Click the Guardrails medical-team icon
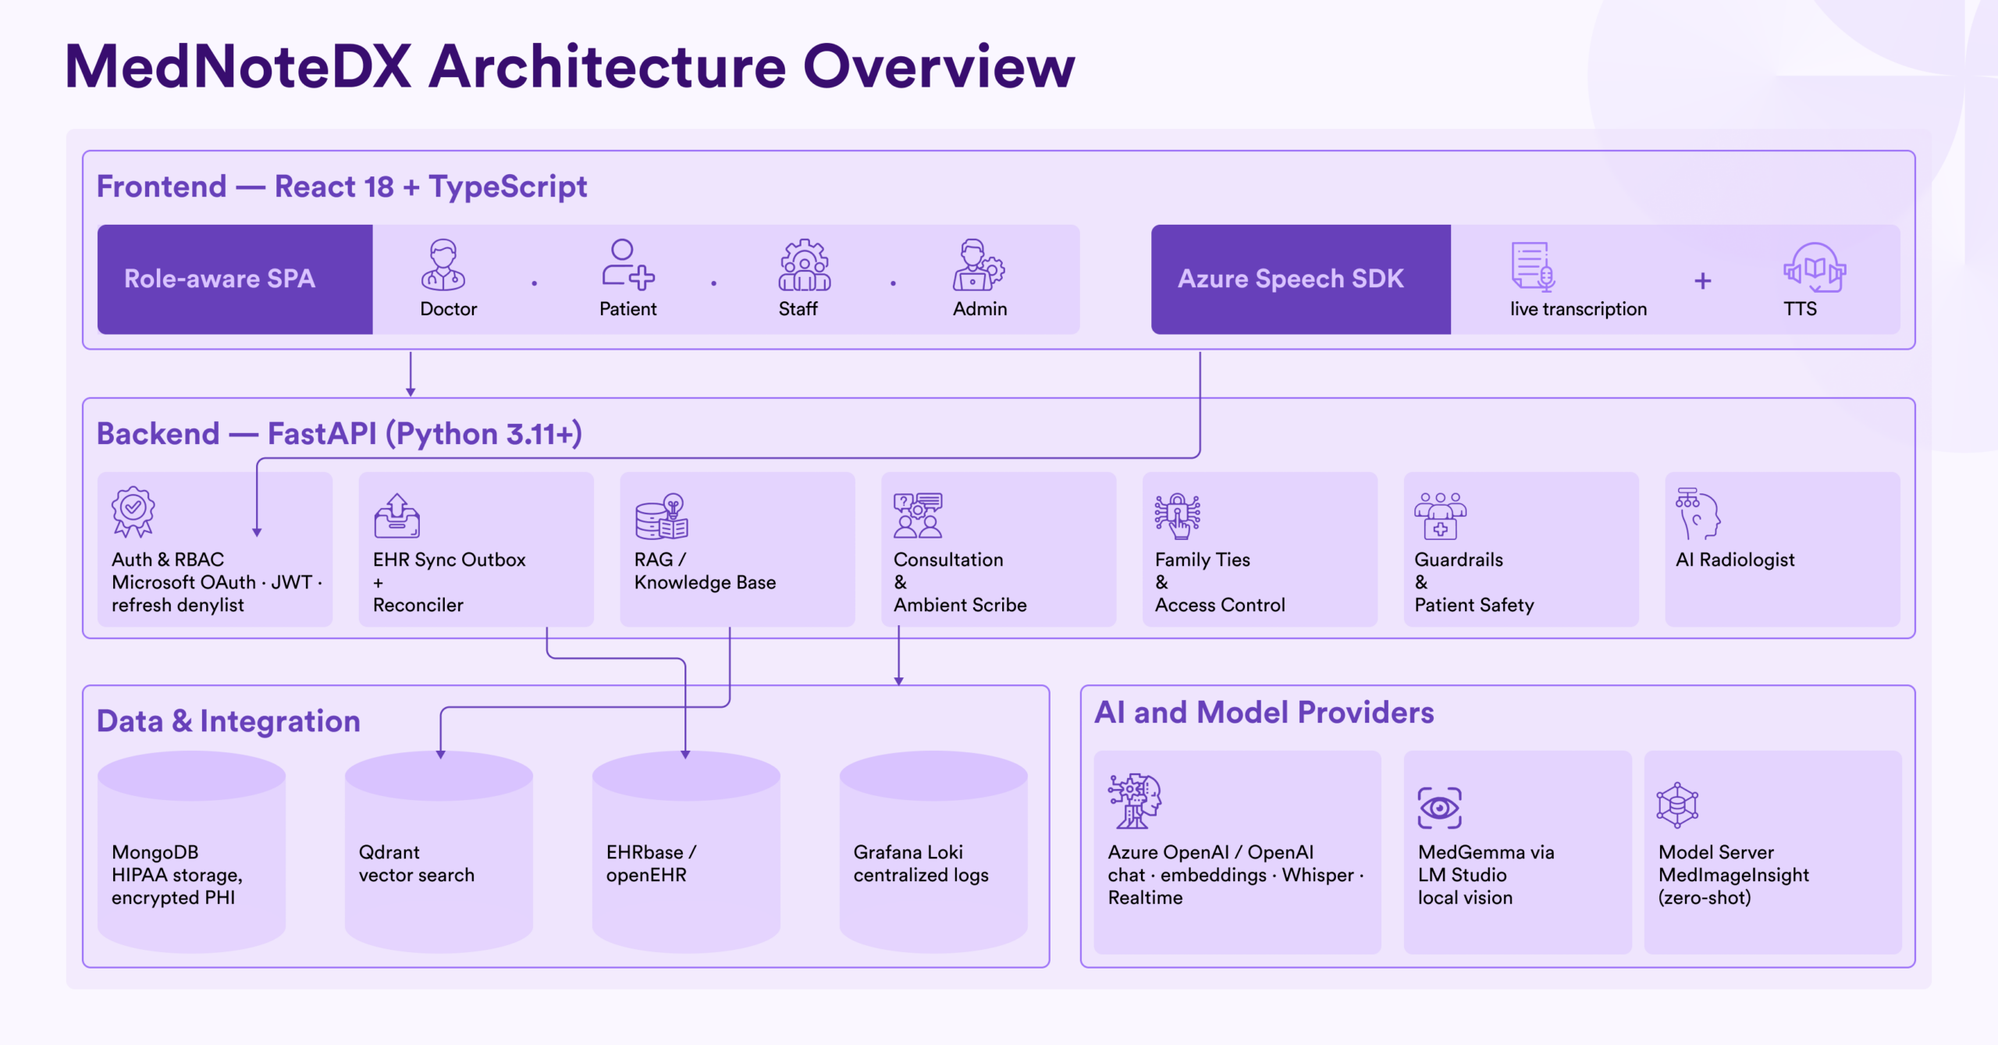Image resolution: width=1998 pixels, height=1045 pixels. click(1441, 516)
